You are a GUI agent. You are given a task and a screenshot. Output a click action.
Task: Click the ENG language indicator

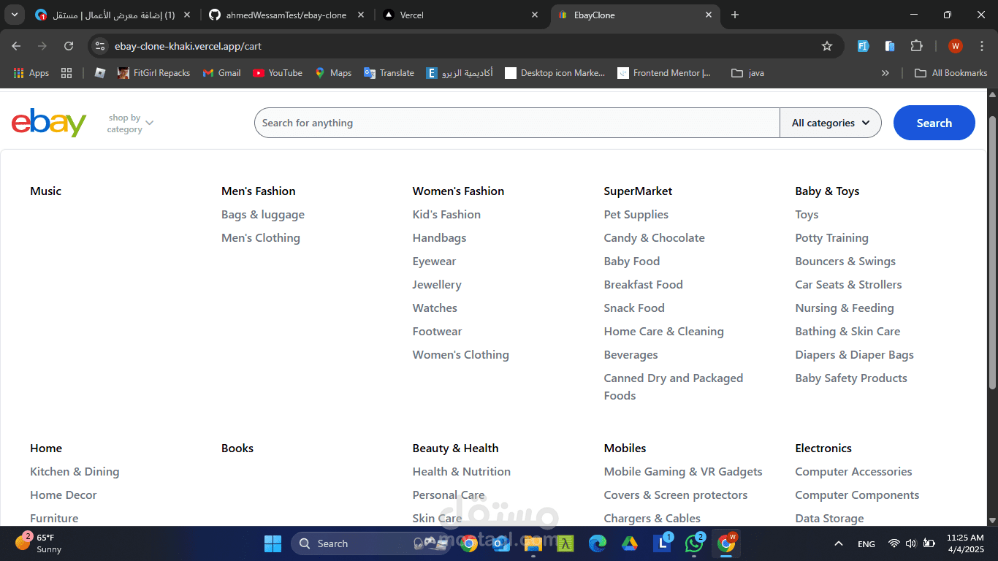tap(866, 543)
